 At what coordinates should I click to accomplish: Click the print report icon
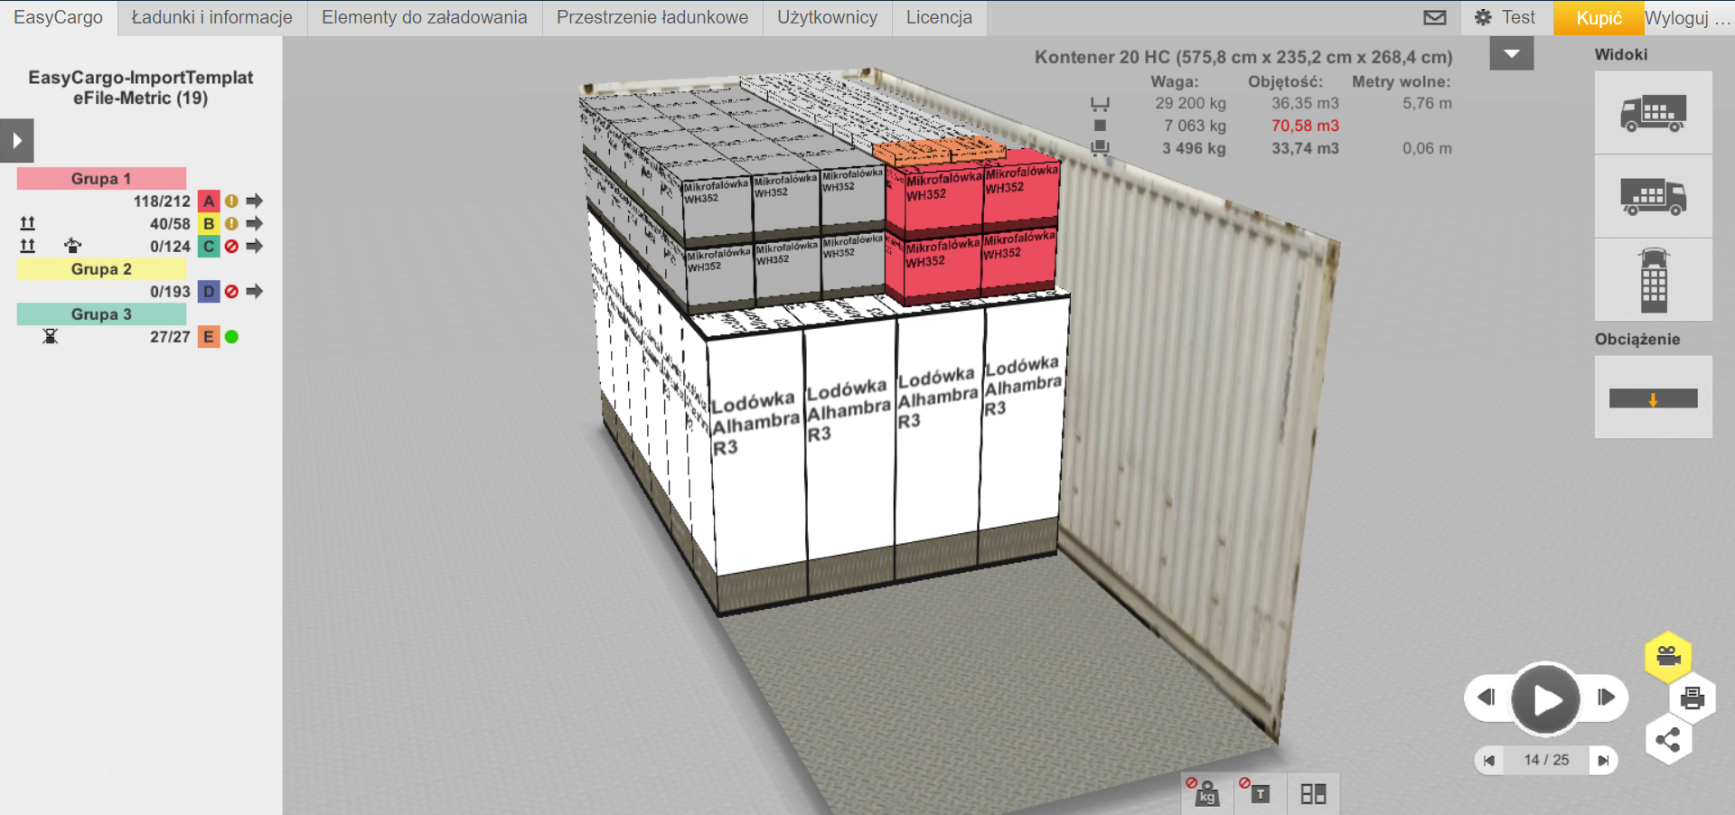(x=1692, y=698)
